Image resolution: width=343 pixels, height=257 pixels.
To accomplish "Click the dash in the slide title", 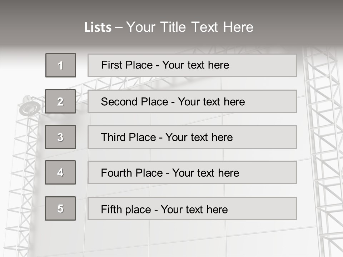I will pyautogui.click(x=119, y=27).
